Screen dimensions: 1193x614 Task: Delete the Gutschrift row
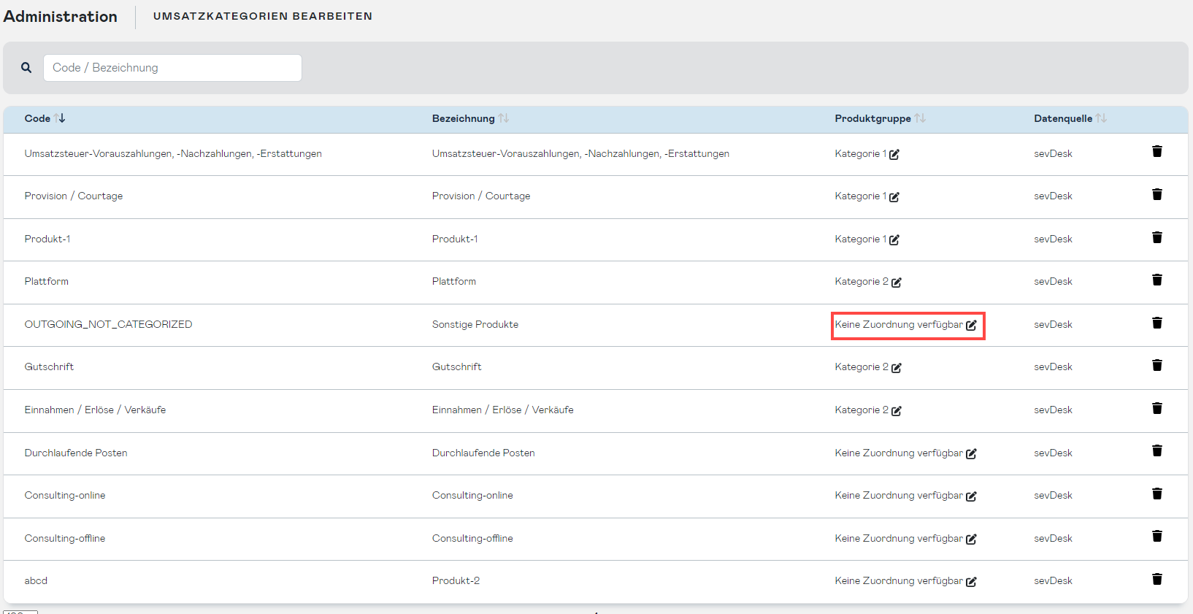tap(1157, 365)
